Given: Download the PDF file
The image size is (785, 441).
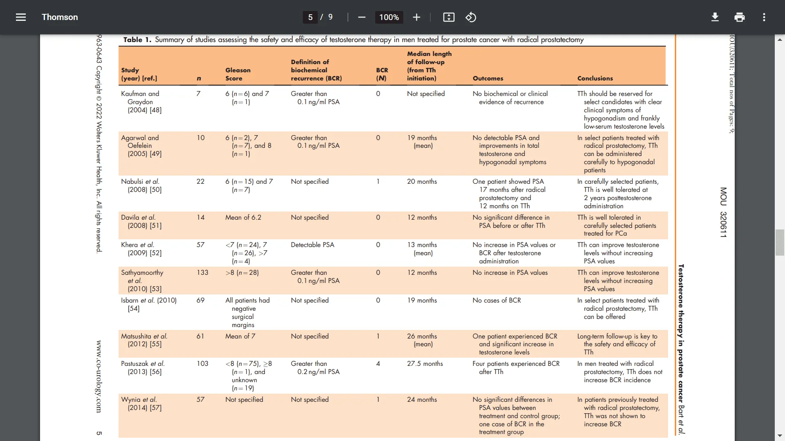Looking at the screenshot, I should (715, 17).
